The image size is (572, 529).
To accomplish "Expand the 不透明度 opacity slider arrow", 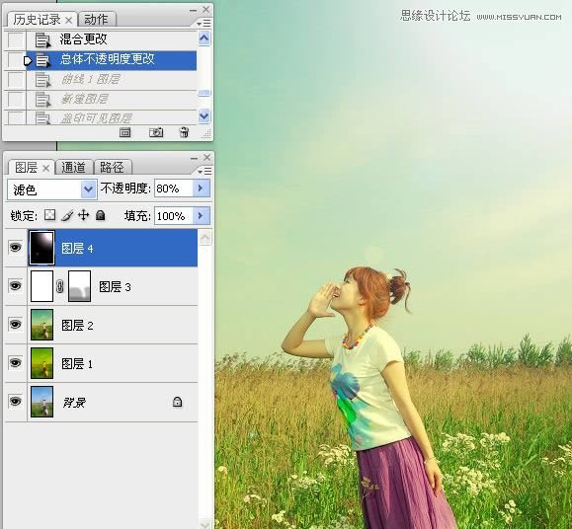I will pos(201,189).
